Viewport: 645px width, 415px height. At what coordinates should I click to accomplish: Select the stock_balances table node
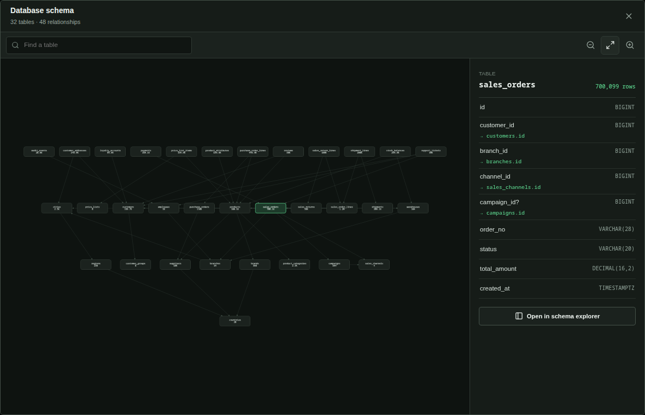[395, 152]
